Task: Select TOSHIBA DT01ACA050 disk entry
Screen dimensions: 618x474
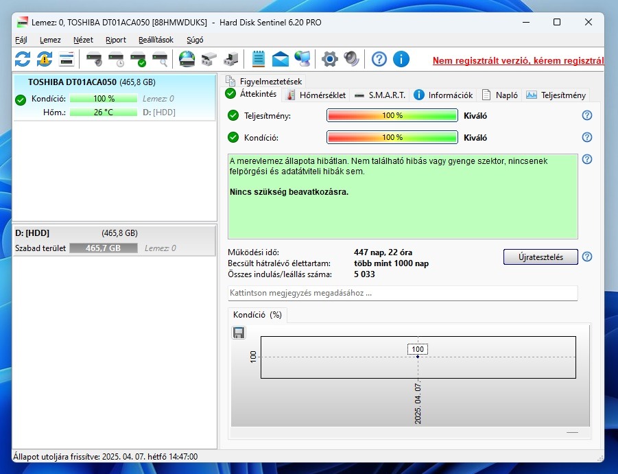Action: pos(115,97)
